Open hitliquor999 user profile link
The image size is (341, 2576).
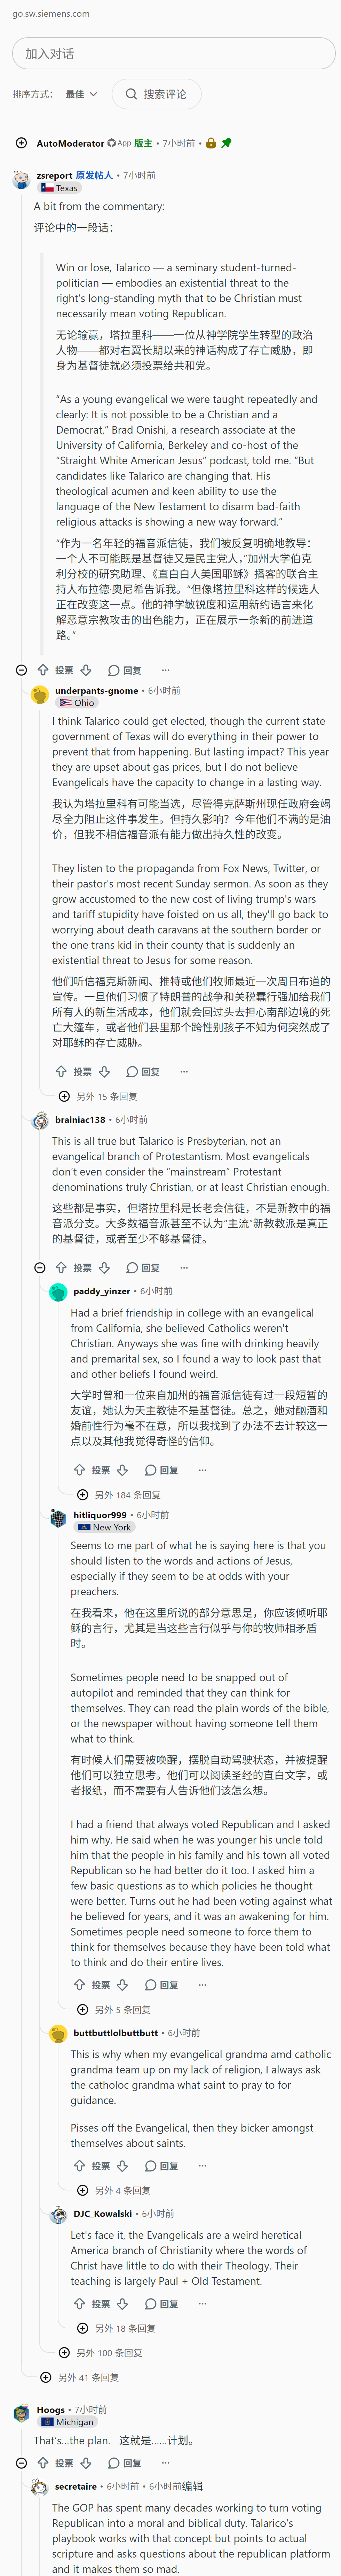pos(100,1514)
